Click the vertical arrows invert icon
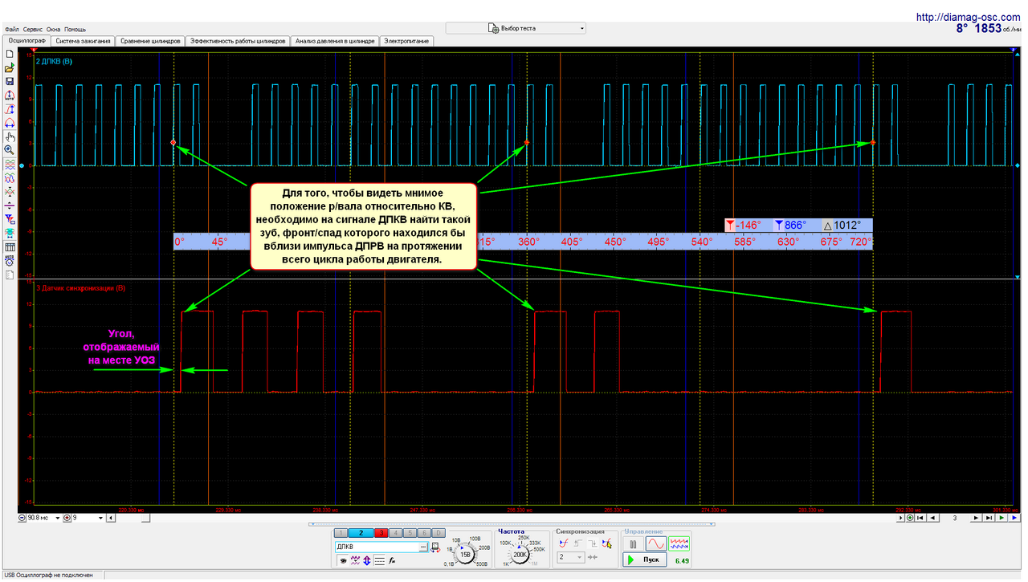Image resolution: width=1028 pixels, height=582 pixels. click(x=367, y=560)
